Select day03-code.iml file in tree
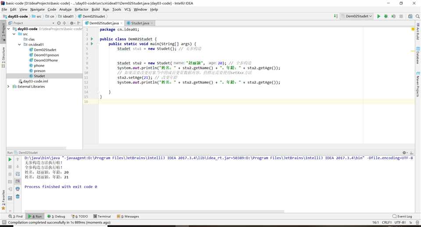This screenshot has height=227, width=421. tap(34, 81)
